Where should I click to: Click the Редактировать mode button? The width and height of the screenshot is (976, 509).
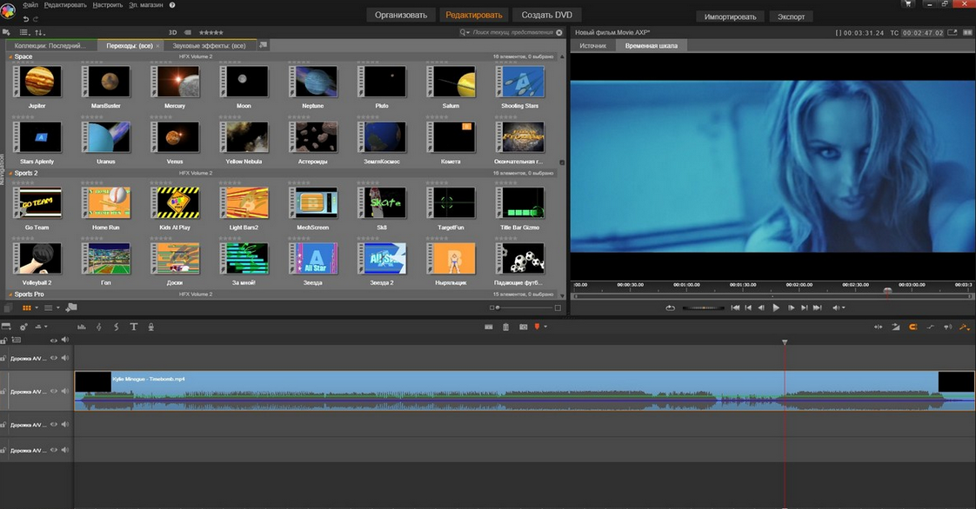474,15
